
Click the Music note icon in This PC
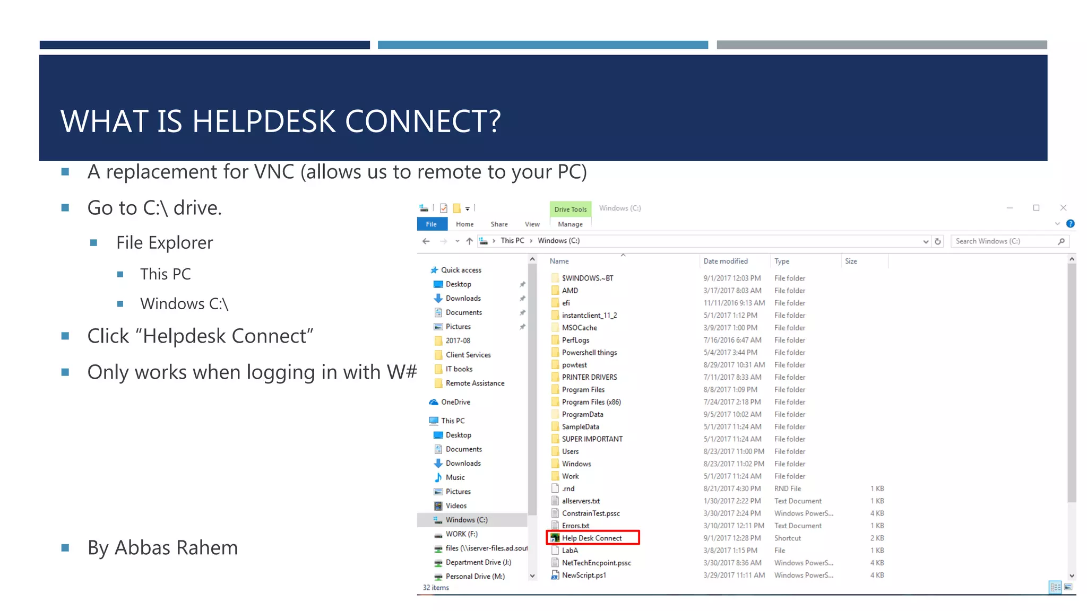438,477
